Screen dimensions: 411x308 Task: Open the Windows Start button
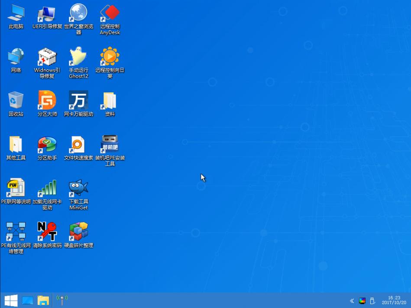[11, 301]
